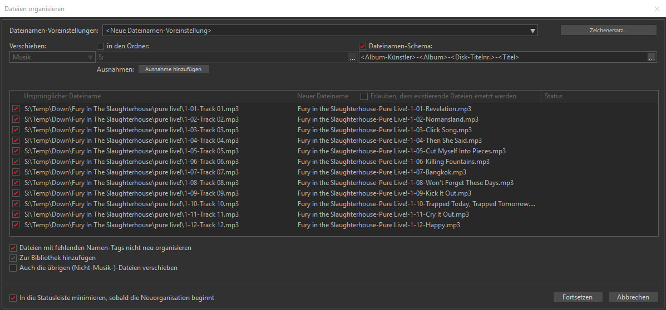Open the Dateinamen-Voreinstellungen dropdown
666x310 pixels.
(x=320, y=31)
